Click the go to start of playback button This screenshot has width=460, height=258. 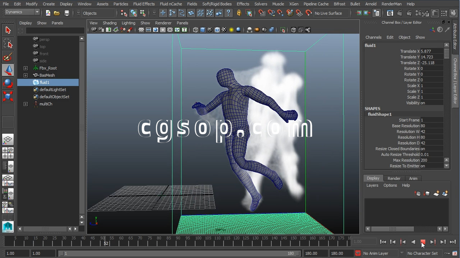383,242
